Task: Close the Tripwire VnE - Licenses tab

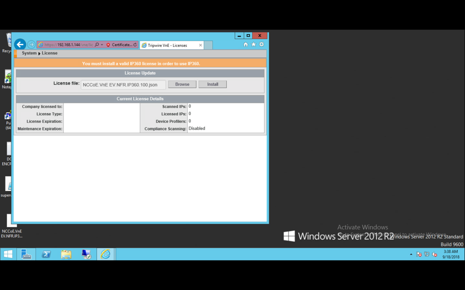Action: pyautogui.click(x=200, y=45)
